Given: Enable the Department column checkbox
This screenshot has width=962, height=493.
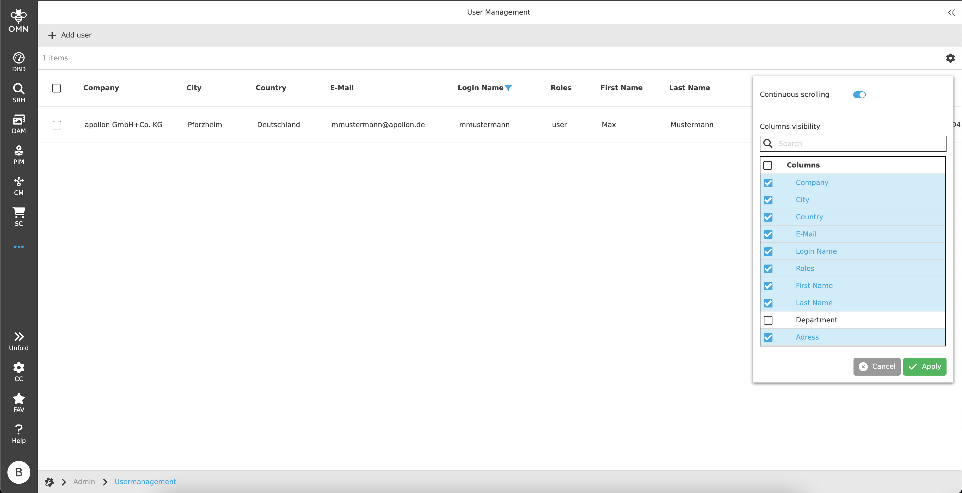Looking at the screenshot, I should point(768,320).
